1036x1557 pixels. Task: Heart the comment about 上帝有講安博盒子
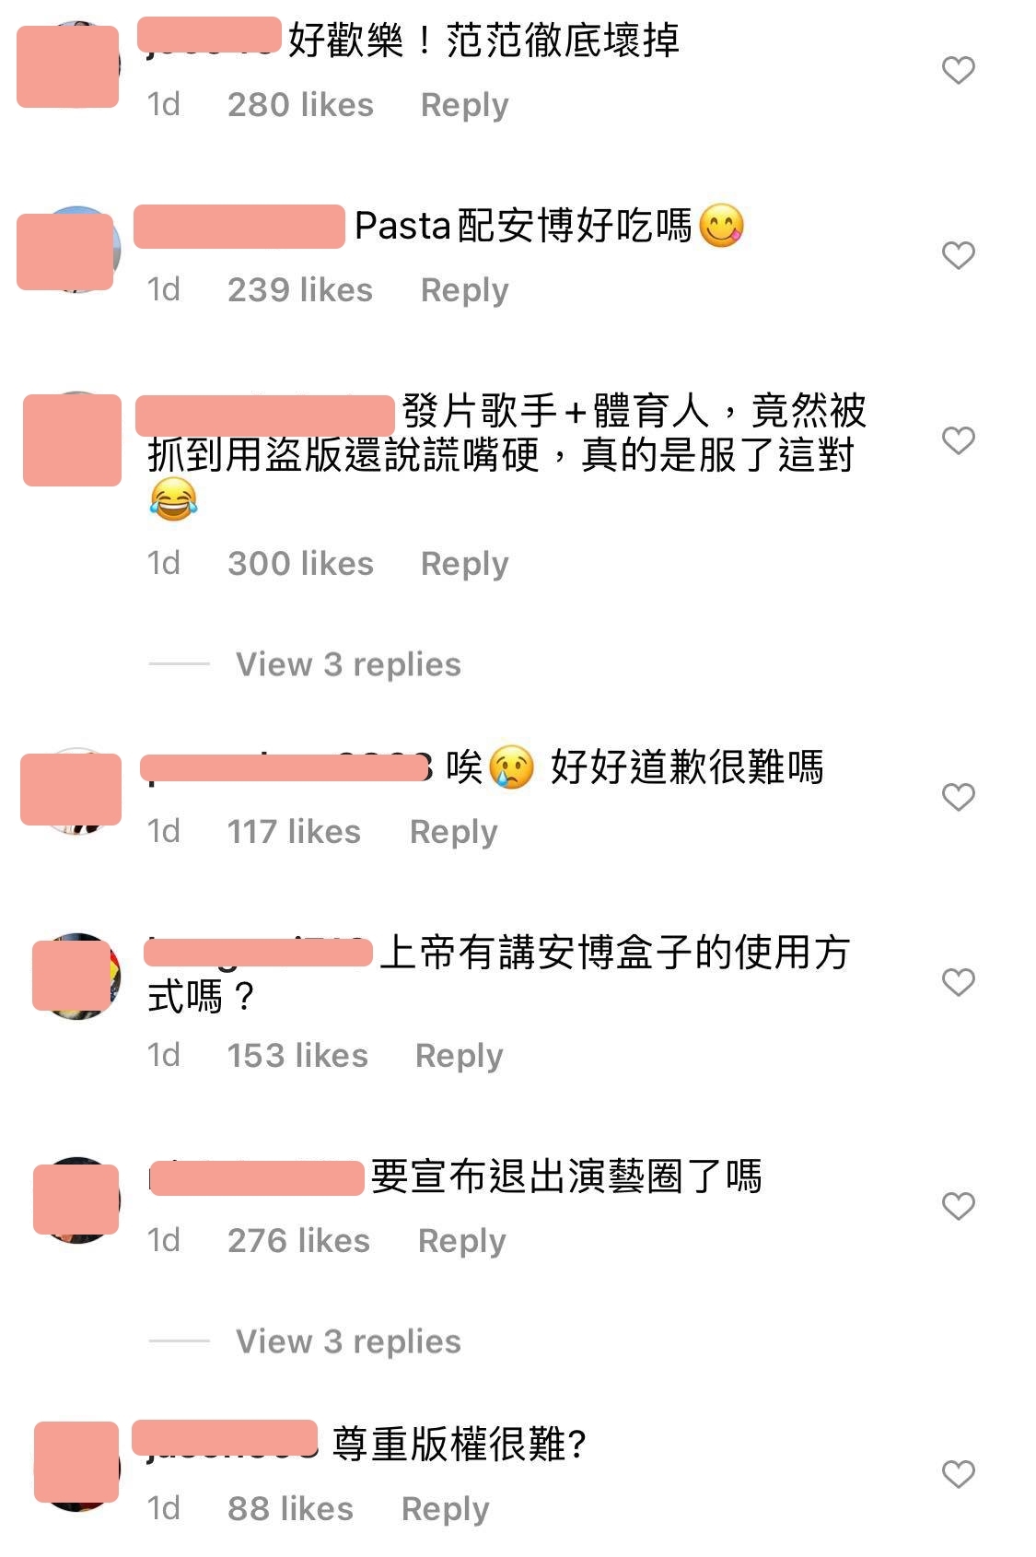pos(958,982)
